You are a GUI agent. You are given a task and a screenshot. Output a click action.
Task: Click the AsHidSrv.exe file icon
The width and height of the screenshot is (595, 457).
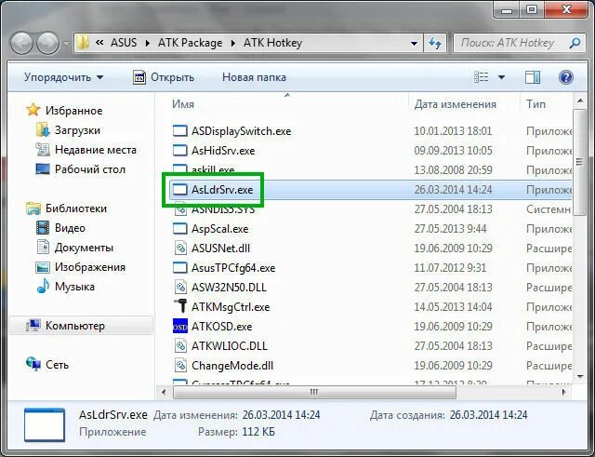coord(179,150)
